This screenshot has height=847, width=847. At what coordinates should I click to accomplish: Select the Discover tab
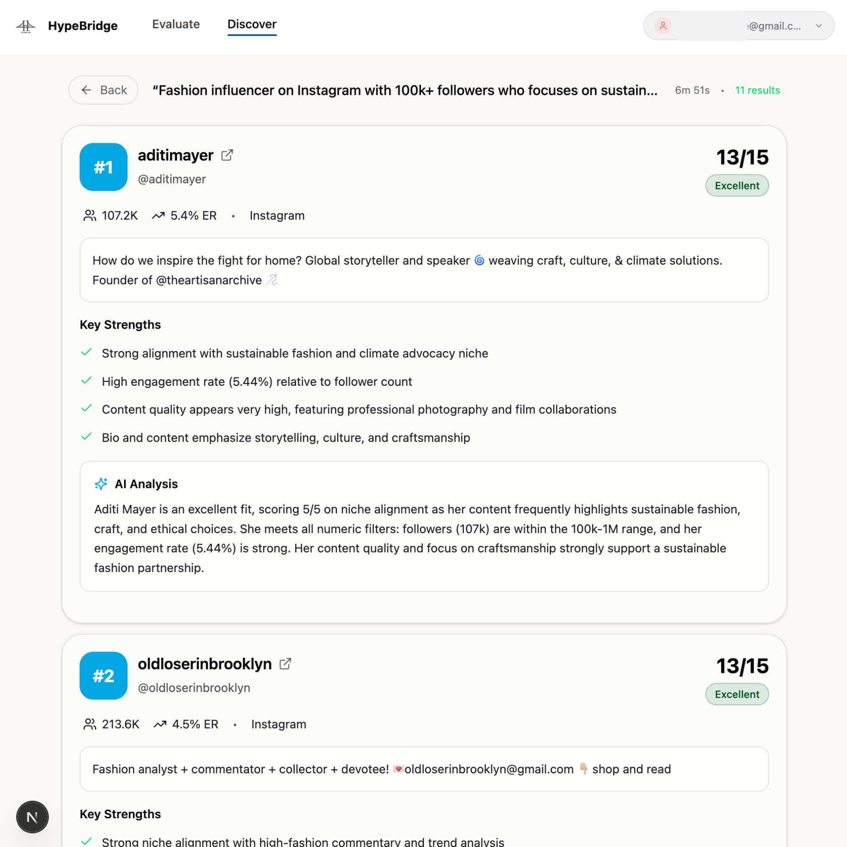point(252,24)
